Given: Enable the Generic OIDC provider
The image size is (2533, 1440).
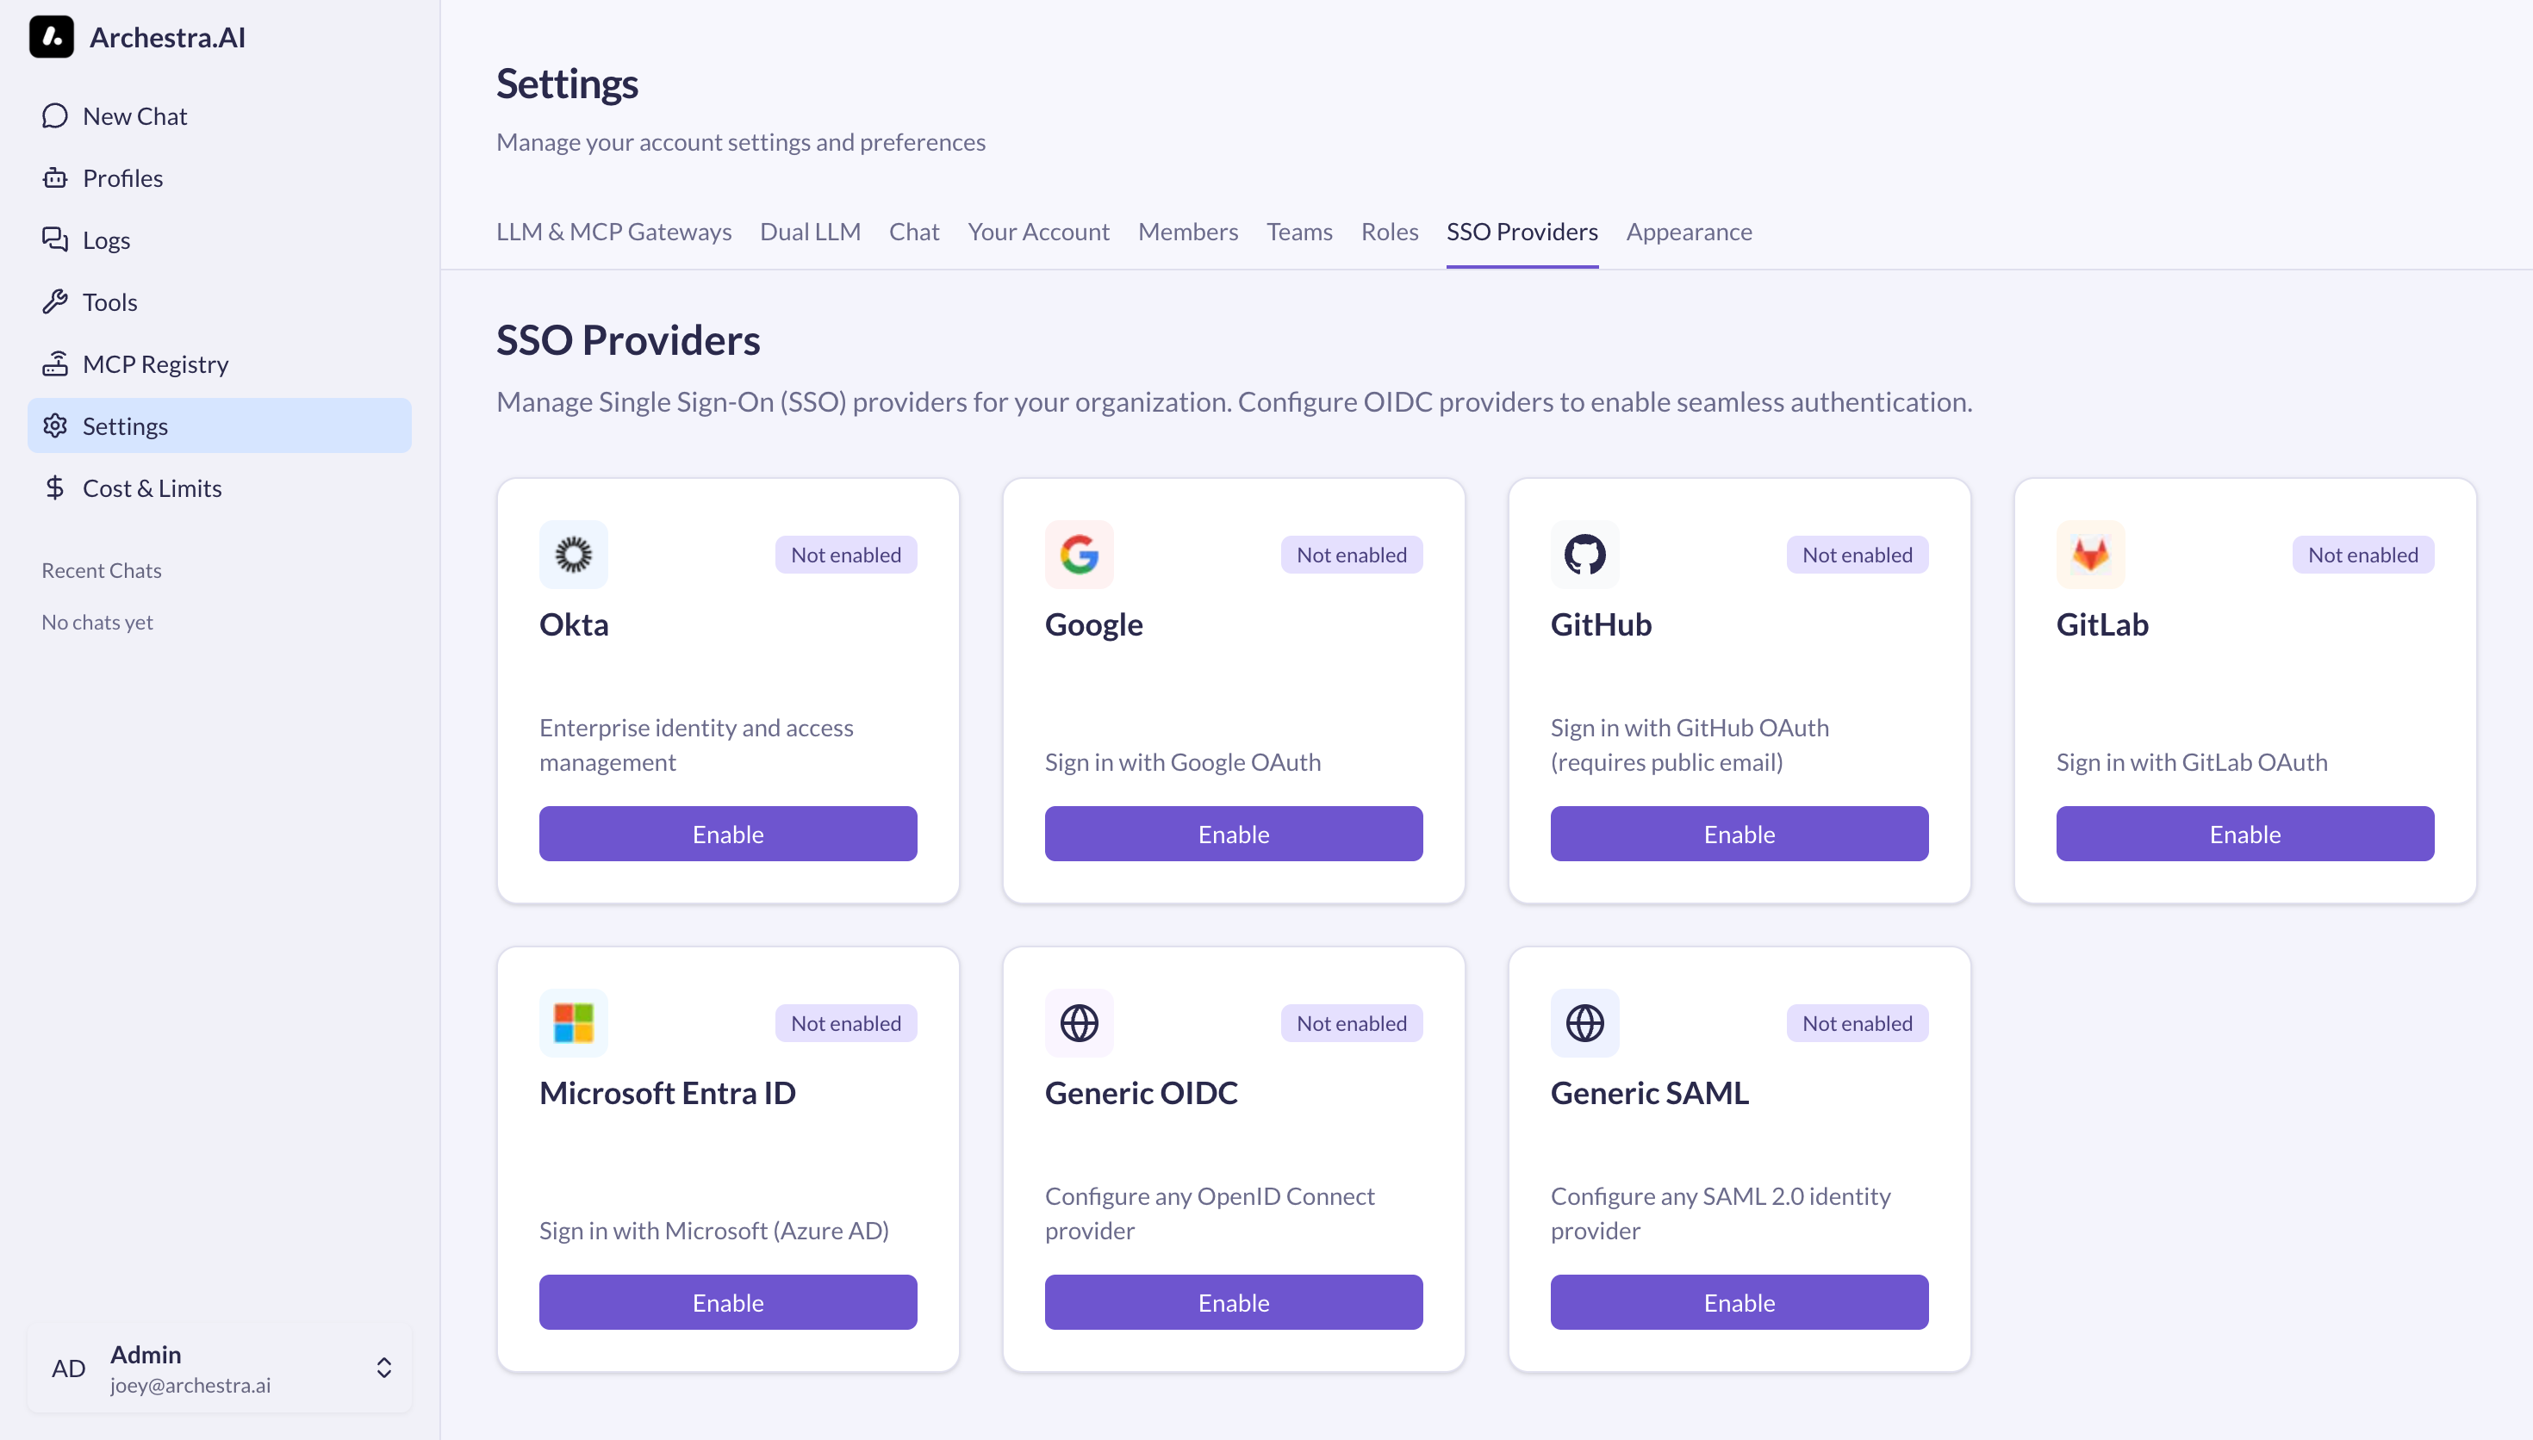Looking at the screenshot, I should coord(1234,1304).
